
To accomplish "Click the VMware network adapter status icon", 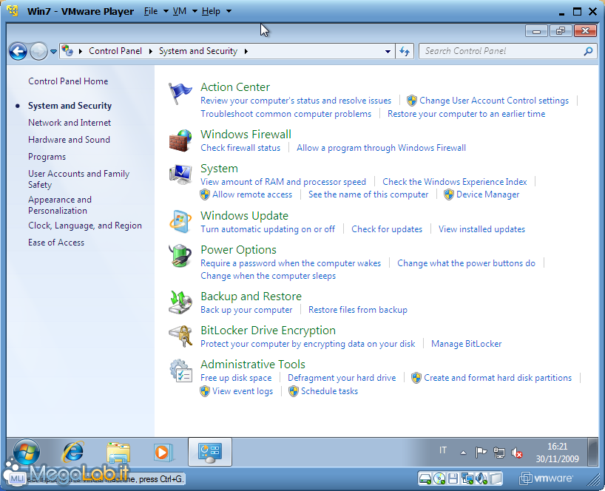I will click(x=467, y=479).
